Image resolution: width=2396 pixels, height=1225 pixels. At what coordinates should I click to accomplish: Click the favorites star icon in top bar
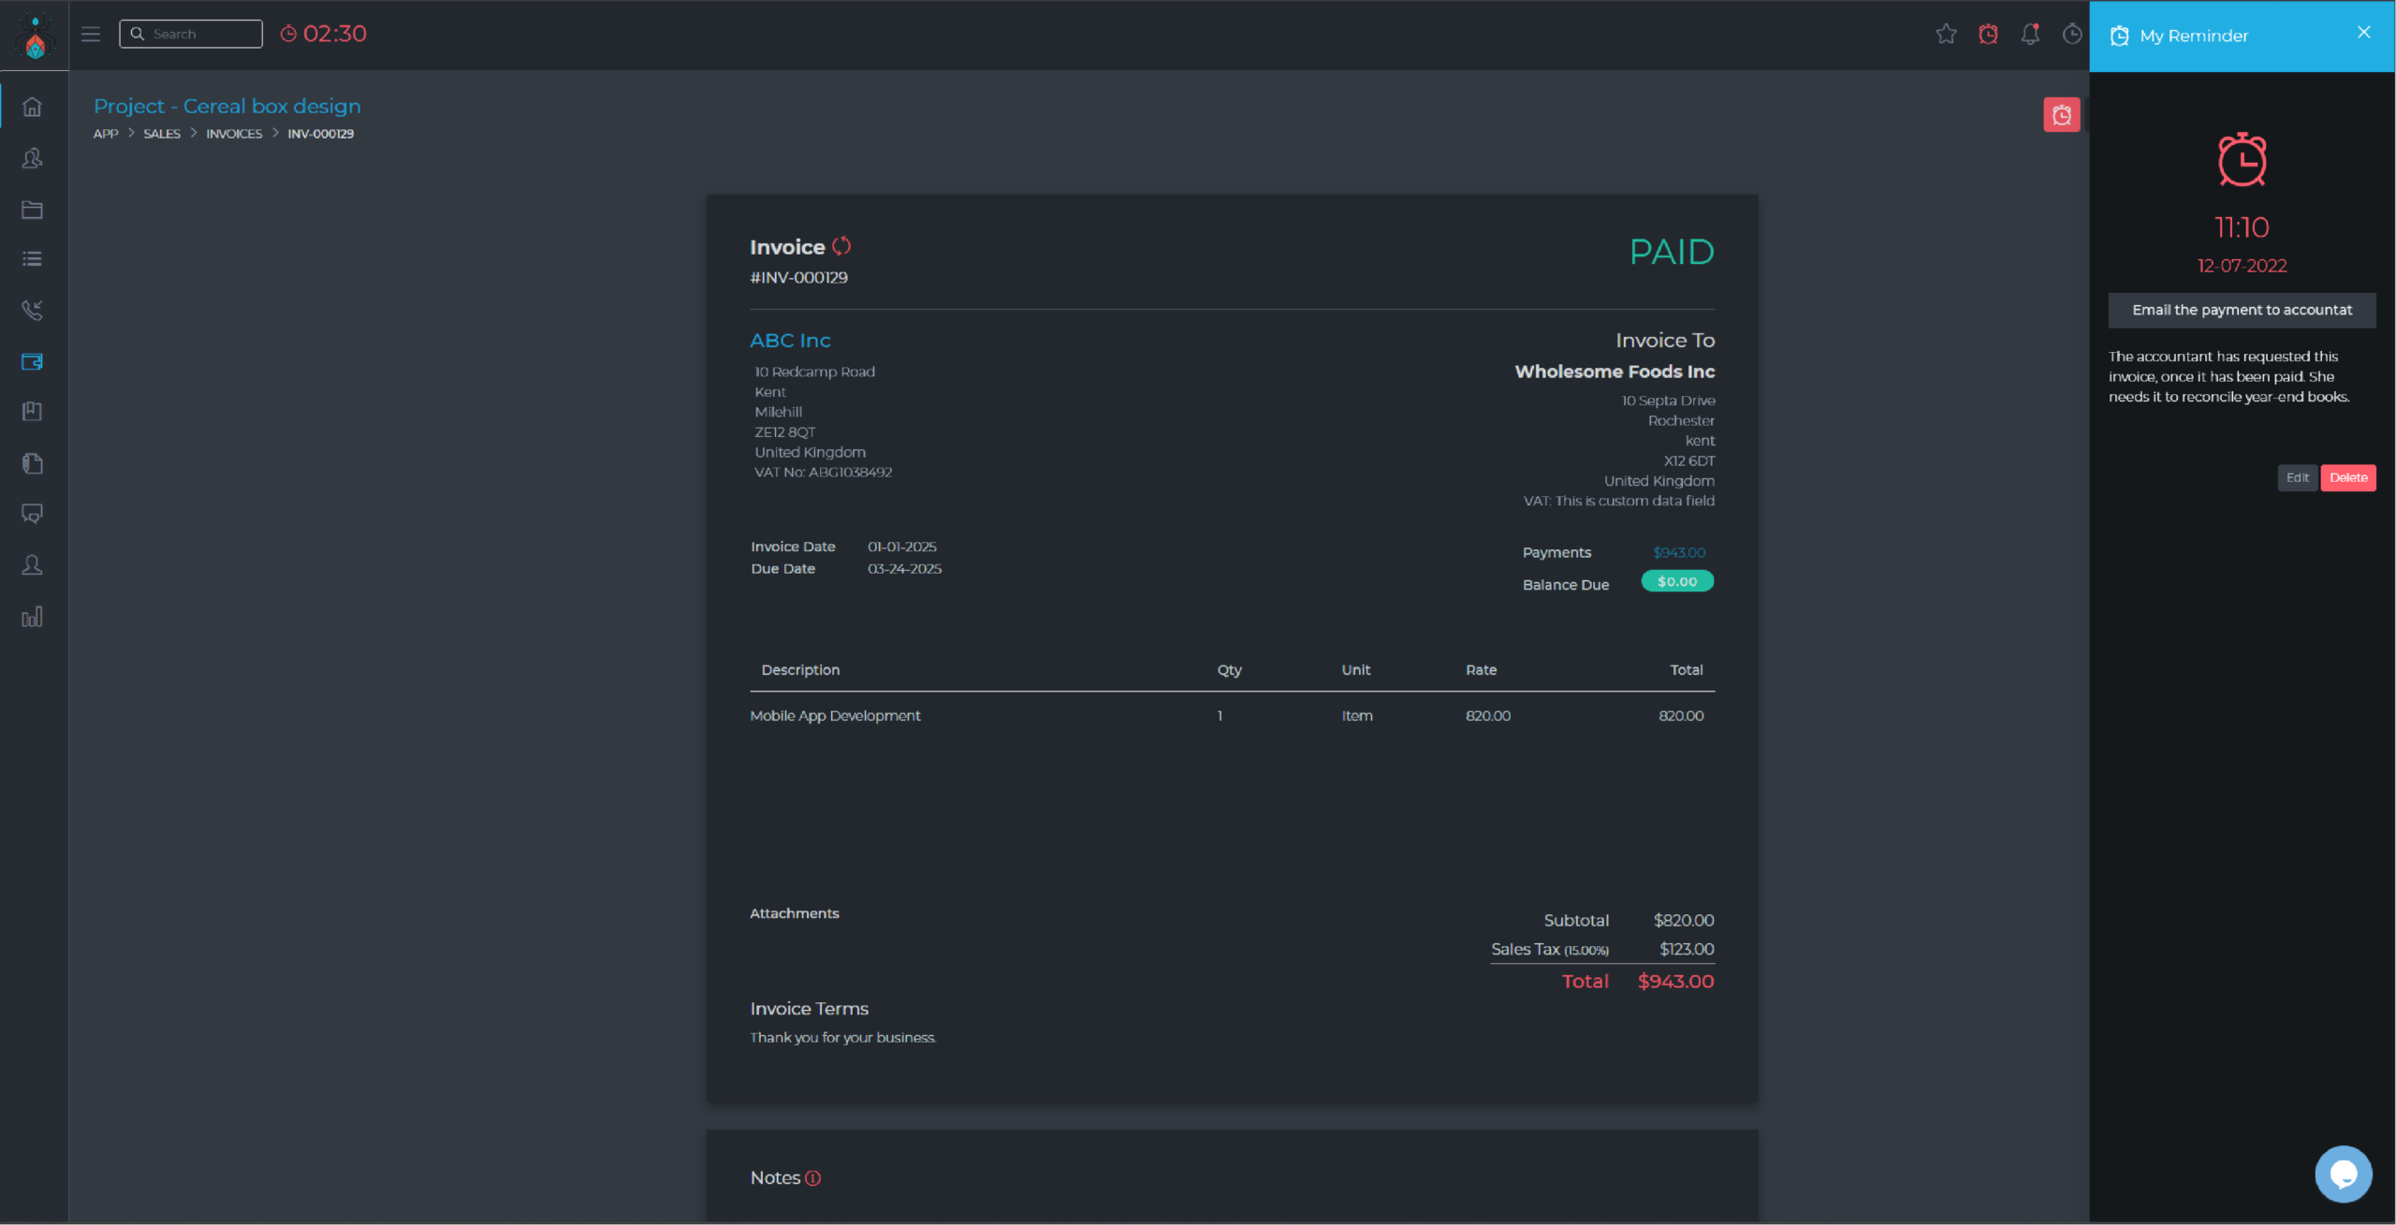tap(1946, 34)
